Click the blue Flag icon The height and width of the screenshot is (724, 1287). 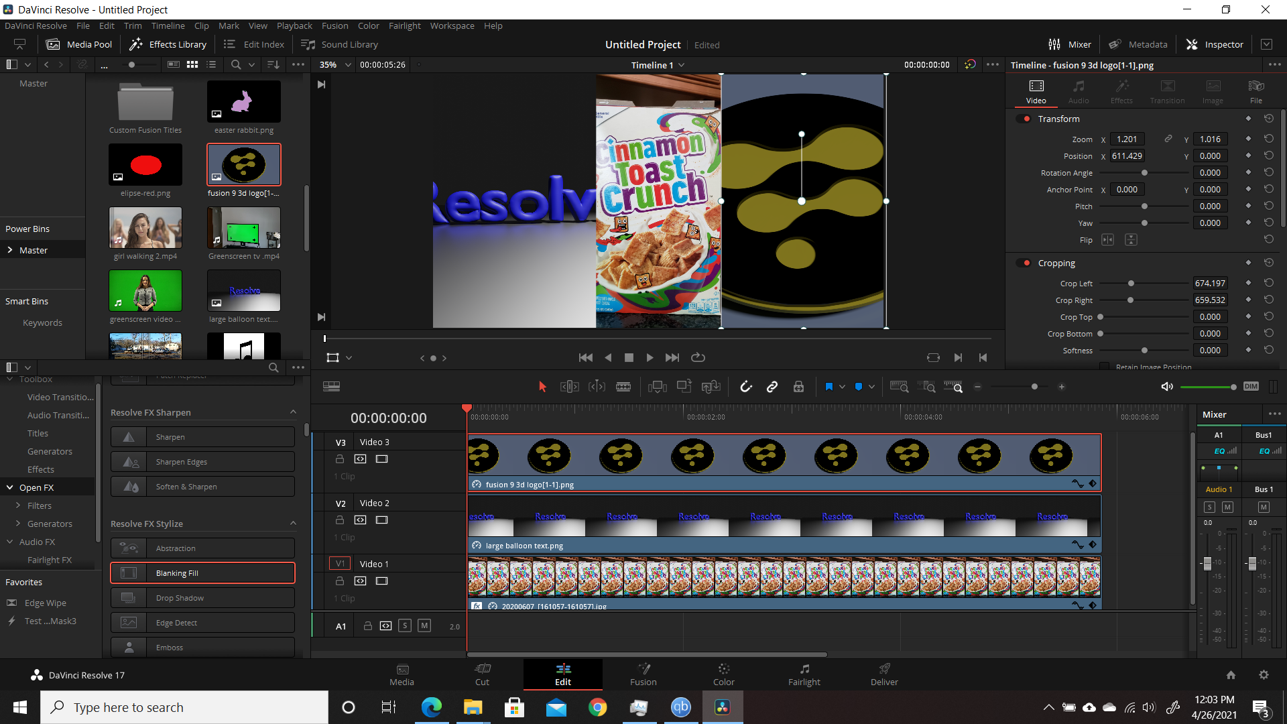tap(829, 387)
